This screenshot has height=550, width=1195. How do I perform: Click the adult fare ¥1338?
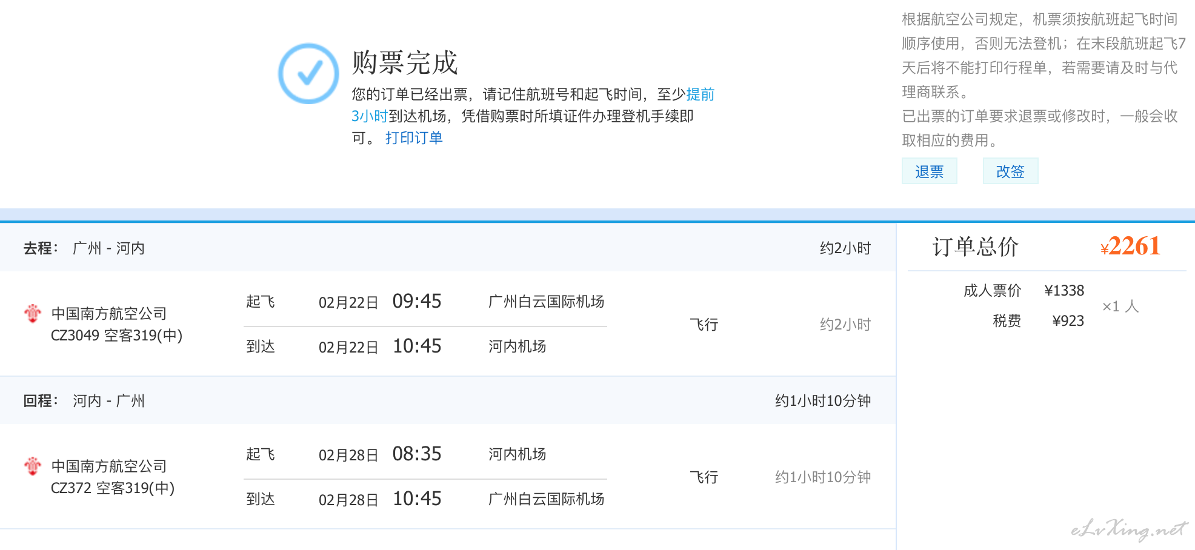pyautogui.click(x=1064, y=291)
